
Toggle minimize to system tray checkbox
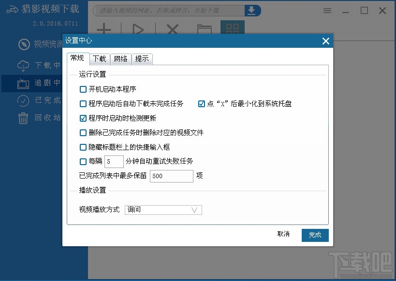point(202,104)
